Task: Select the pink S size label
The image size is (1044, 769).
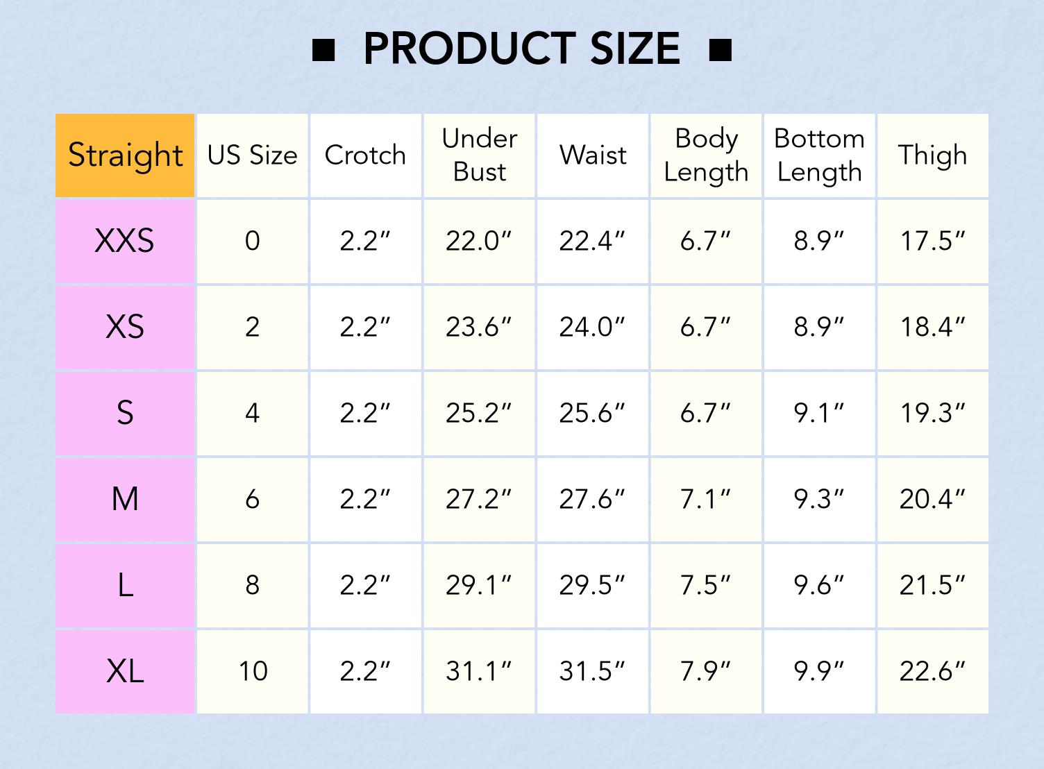Action: 125,413
